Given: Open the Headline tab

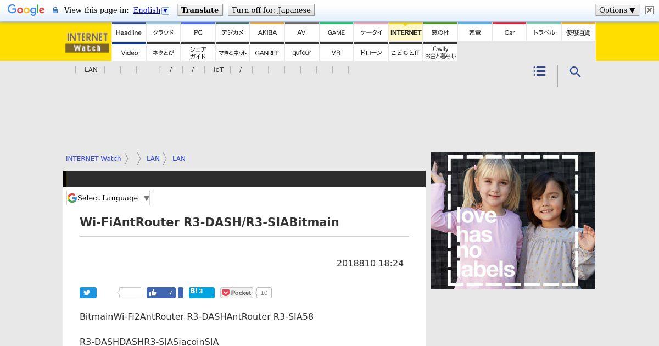Looking at the screenshot, I should pos(129,32).
